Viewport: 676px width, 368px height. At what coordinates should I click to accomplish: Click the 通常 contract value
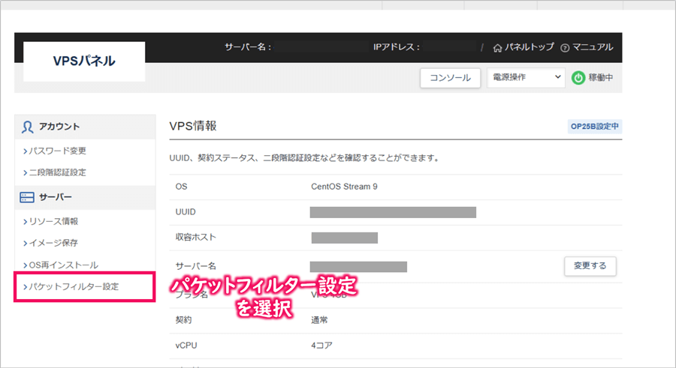(x=319, y=320)
